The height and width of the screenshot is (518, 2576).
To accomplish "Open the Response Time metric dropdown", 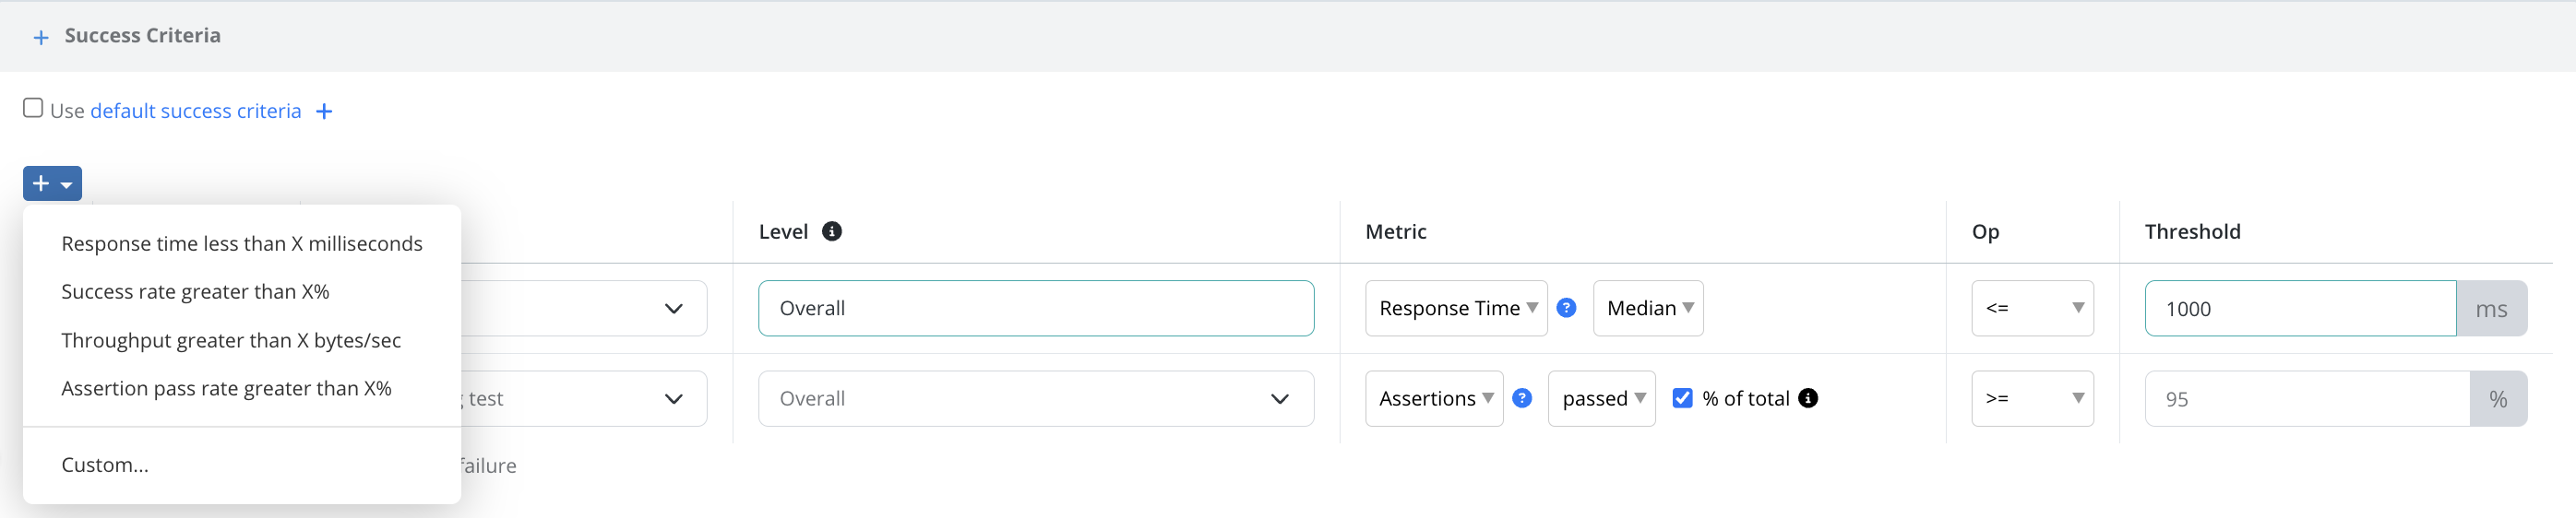I will [1456, 309].
